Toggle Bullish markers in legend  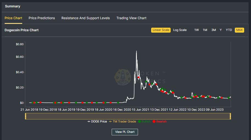pyautogui.click(x=144, y=121)
